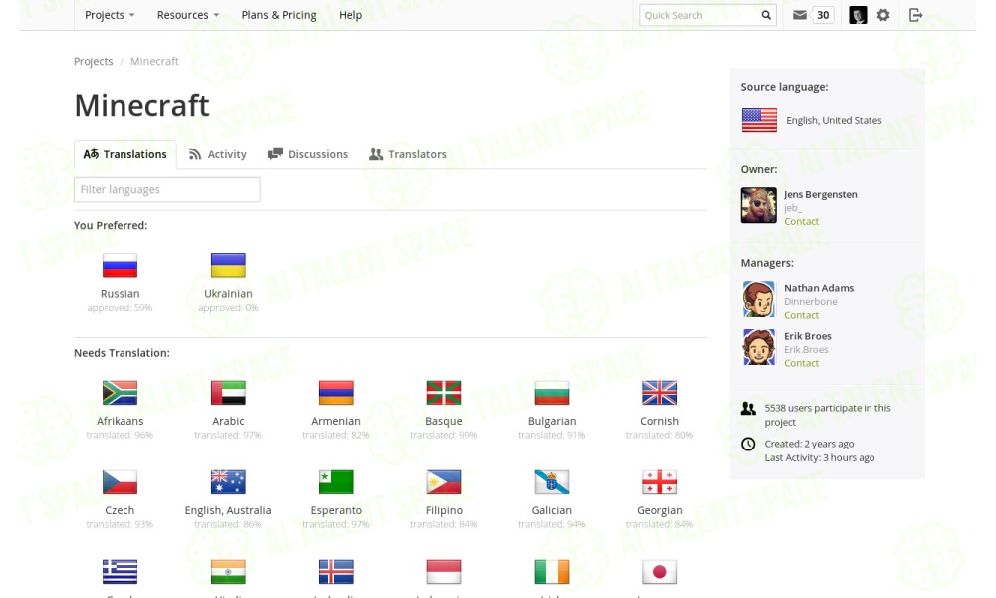Image resolution: width=996 pixels, height=598 pixels.
Task: Switch to the Translators tab
Action: coord(407,154)
